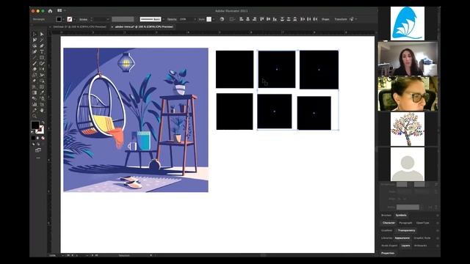
Task: Select the Zoom magnifier tool
Action: [x=35, y=116]
